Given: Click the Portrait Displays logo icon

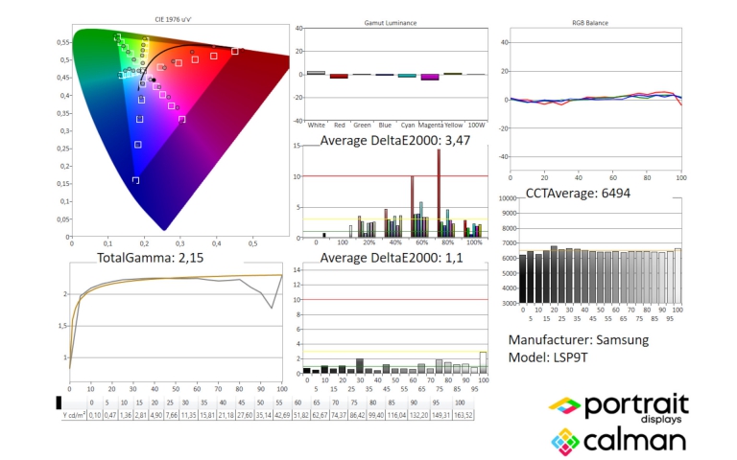Looking at the screenshot, I should [564, 405].
